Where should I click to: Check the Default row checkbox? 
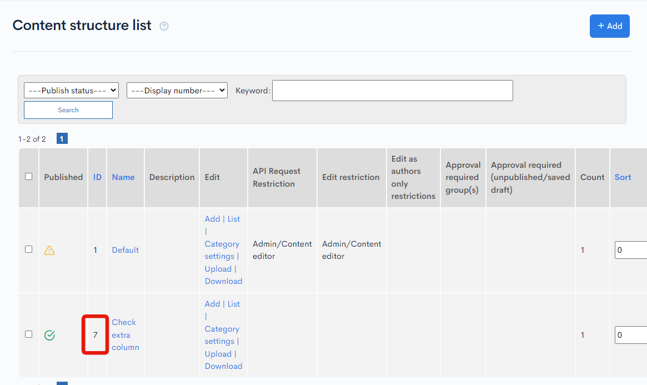(x=29, y=249)
